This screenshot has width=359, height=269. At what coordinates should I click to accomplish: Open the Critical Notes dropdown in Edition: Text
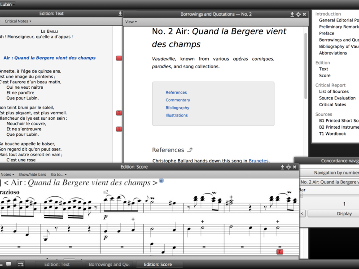tap(18, 21)
